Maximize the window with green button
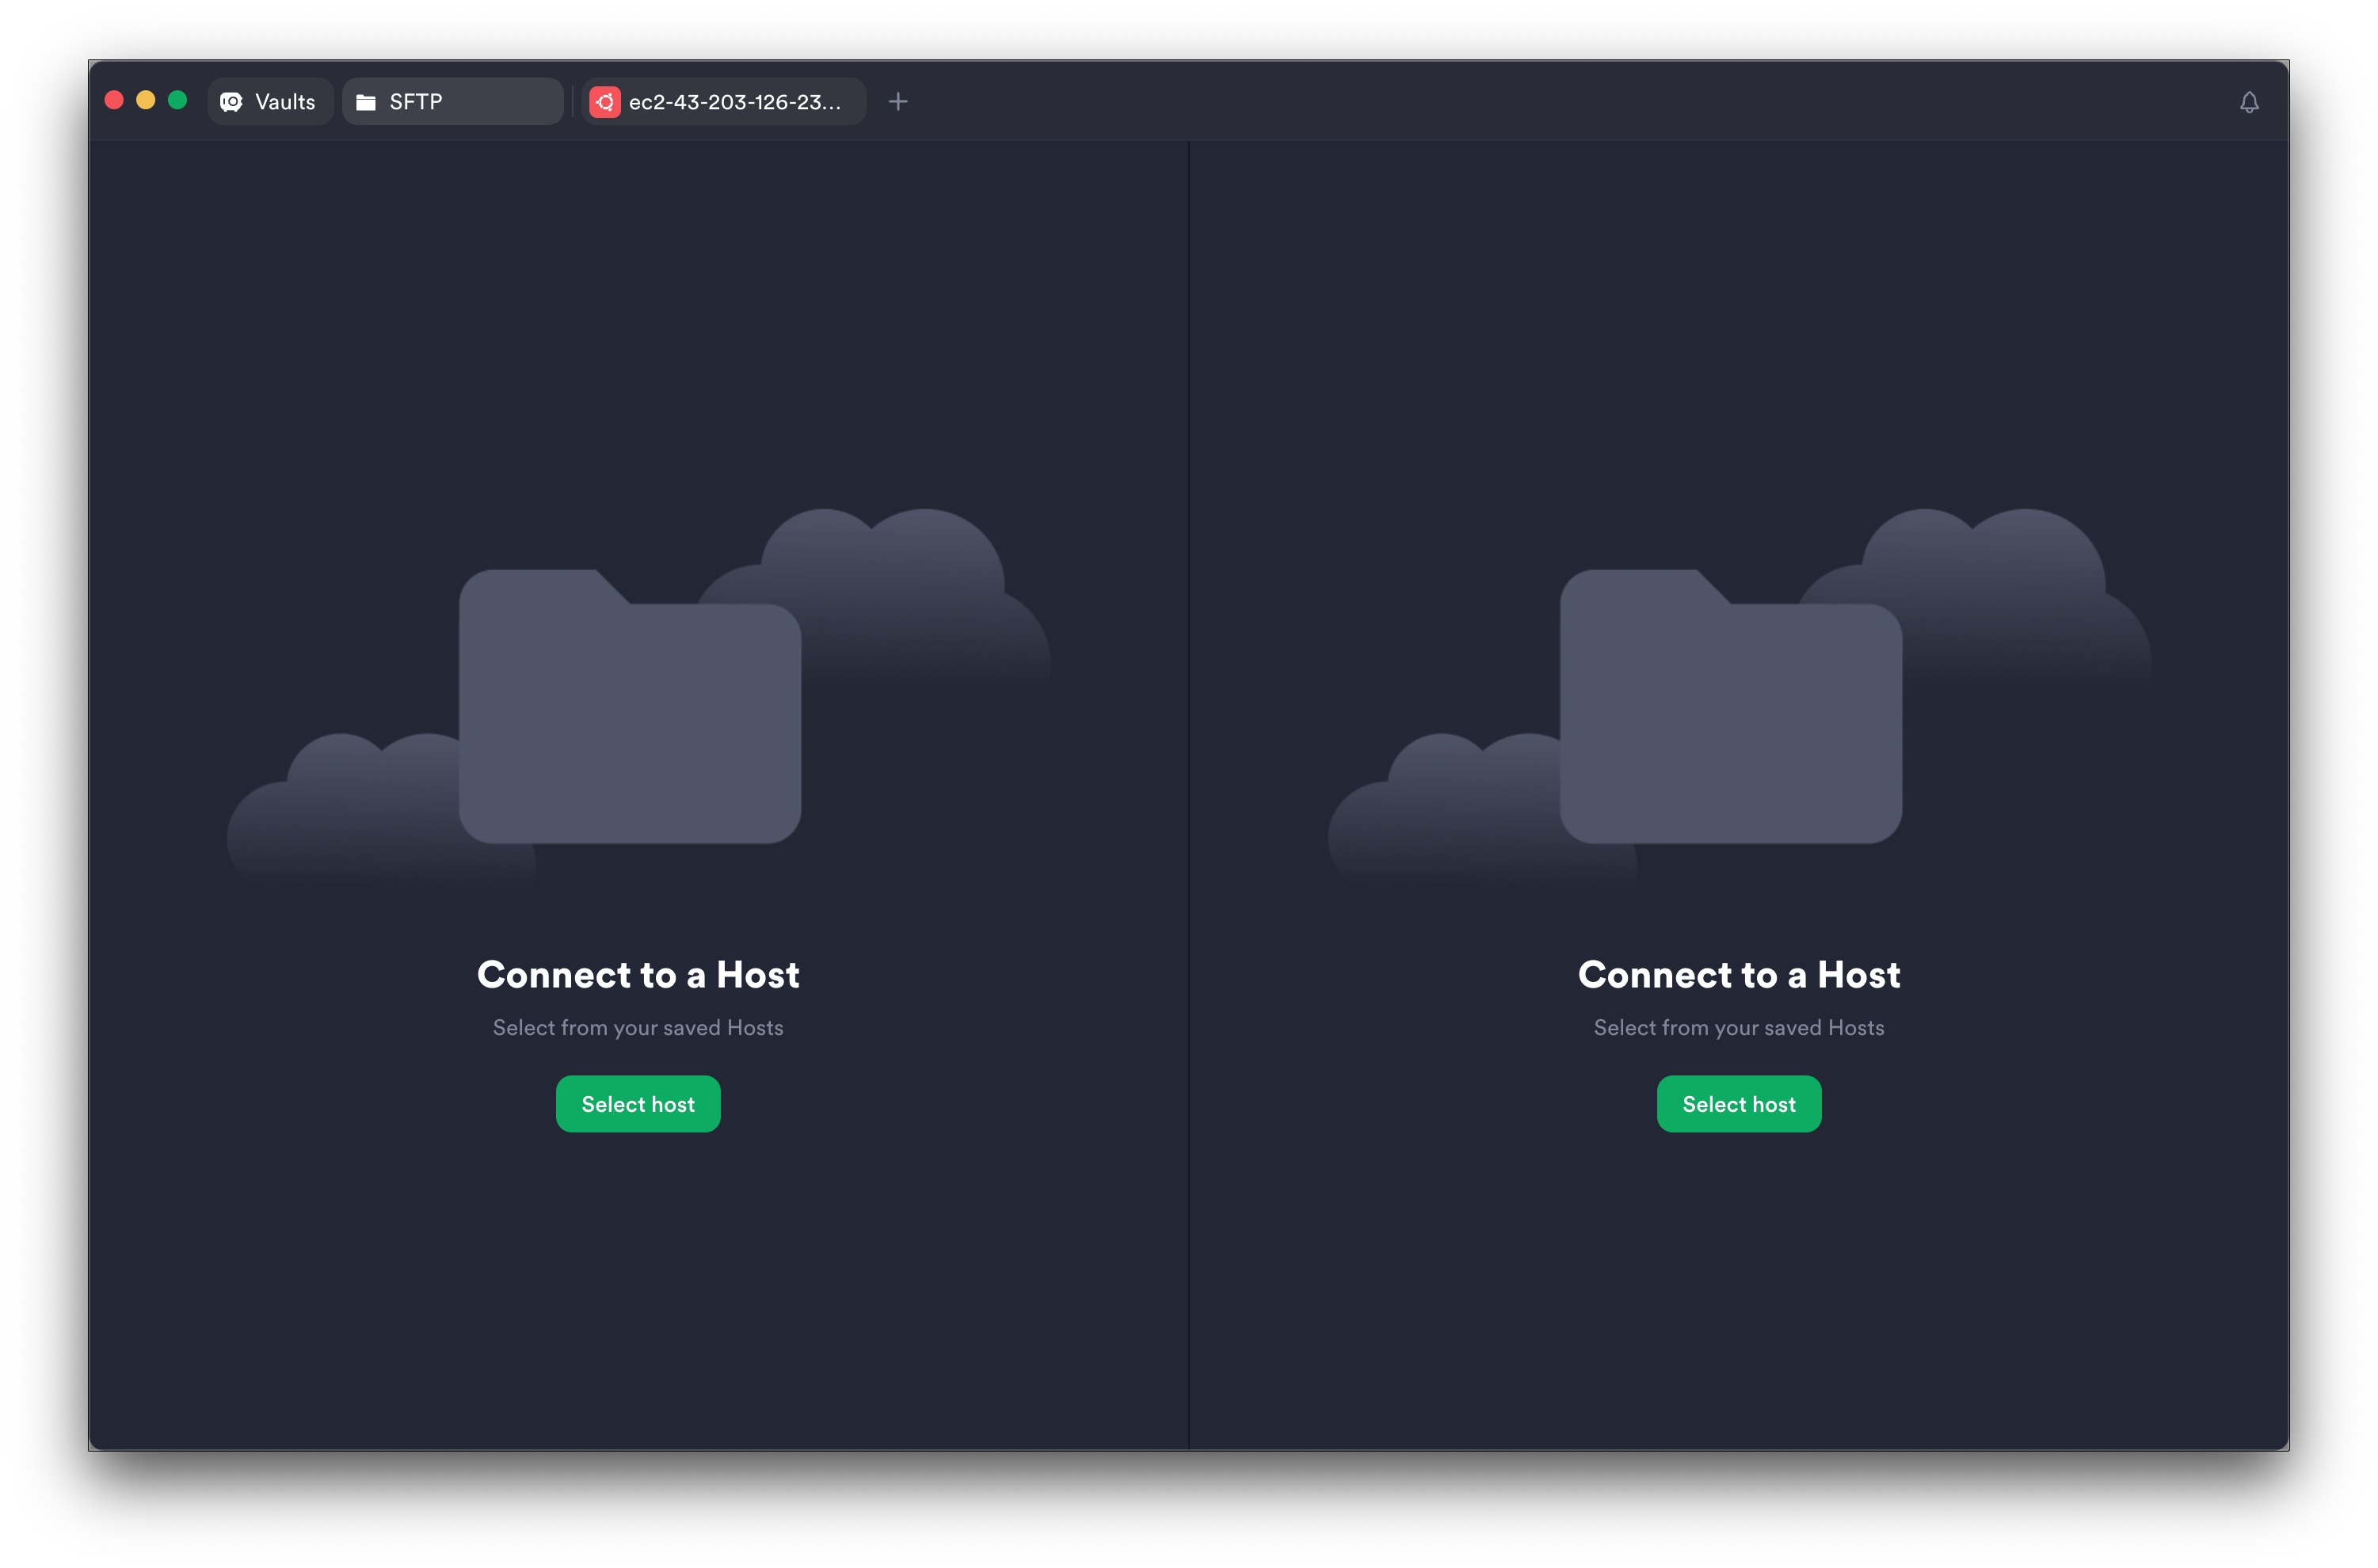The width and height of the screenshot is (2378, 1568). (x=178, y=100)
